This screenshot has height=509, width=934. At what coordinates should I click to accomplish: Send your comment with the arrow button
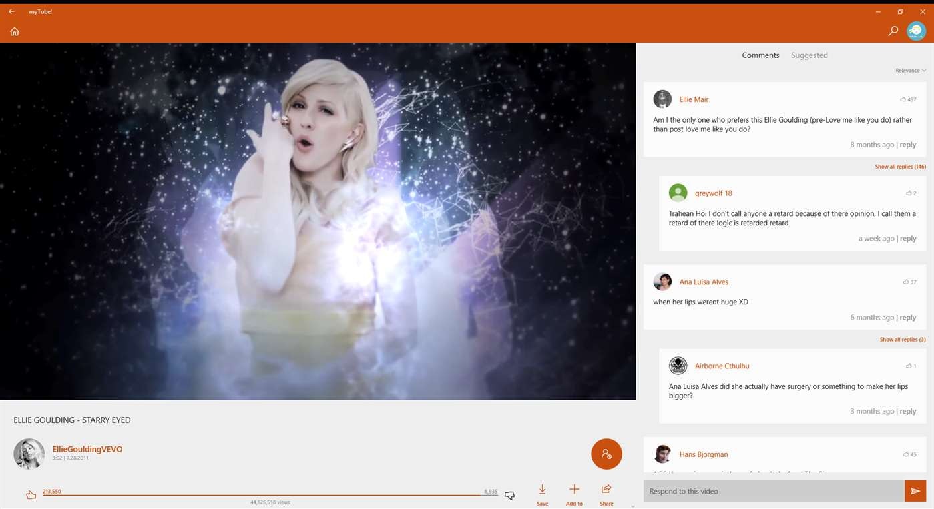tap(915, 491)
